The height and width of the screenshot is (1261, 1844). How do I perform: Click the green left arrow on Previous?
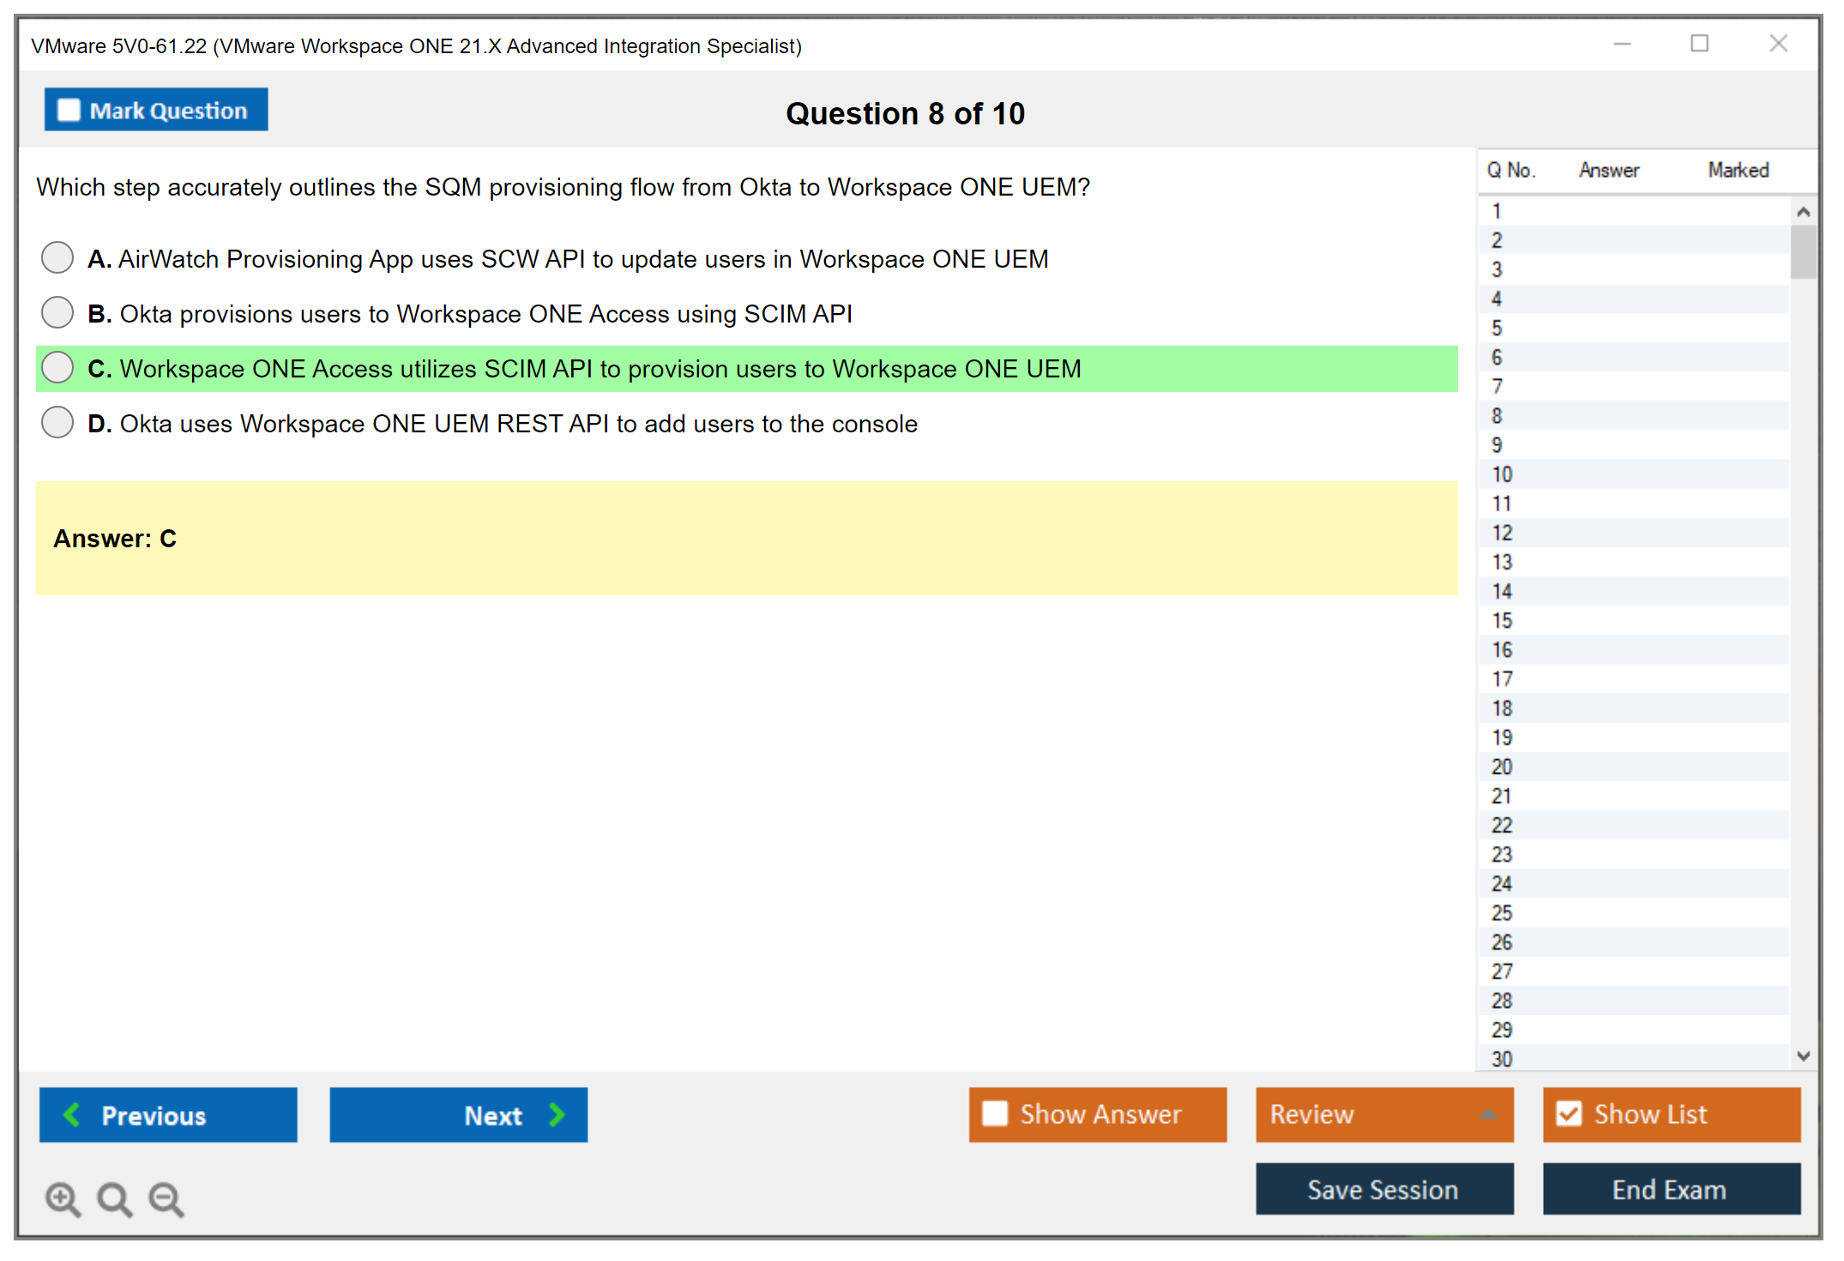tap(73, 1114)
